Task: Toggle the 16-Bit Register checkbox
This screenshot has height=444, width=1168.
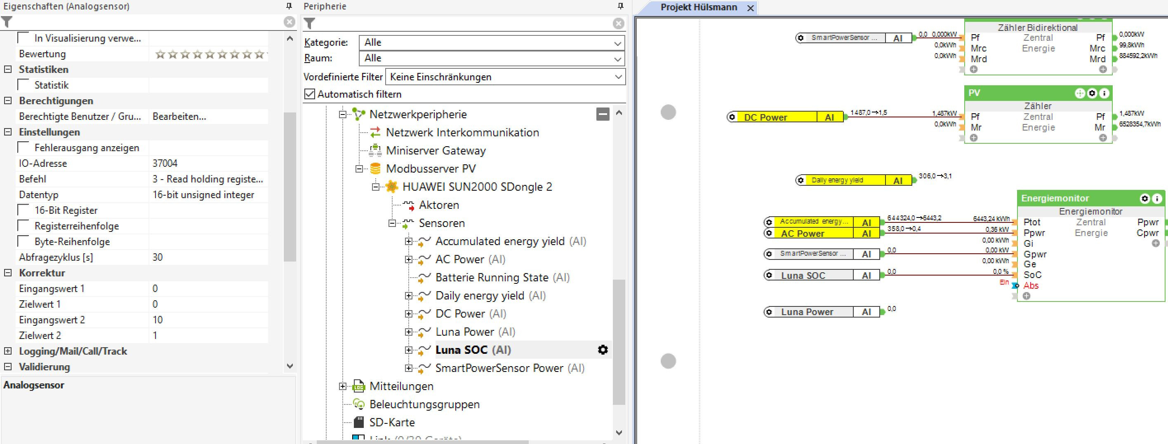Action: click(x=23, y=210)
